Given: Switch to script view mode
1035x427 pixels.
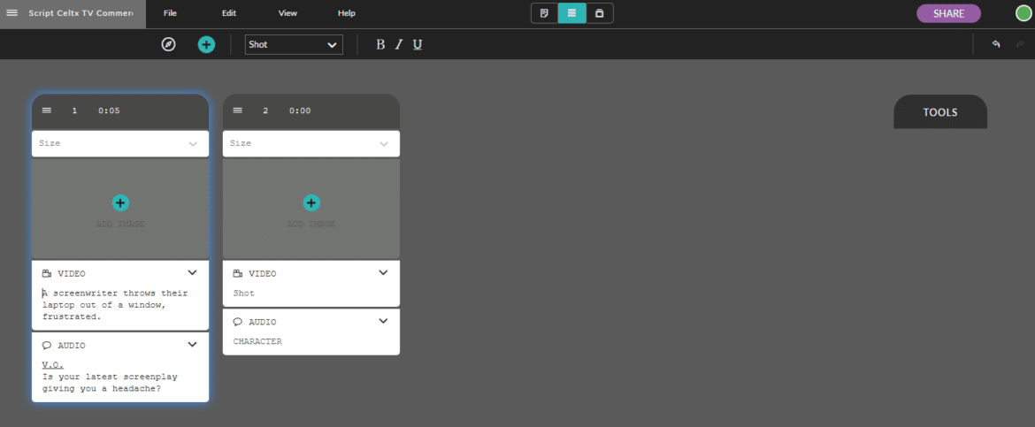Looking at the screenshot, I should click(x=545, y=13).
